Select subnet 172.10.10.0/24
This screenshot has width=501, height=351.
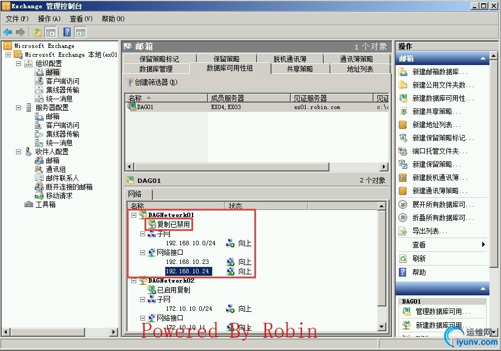[189, 309]
